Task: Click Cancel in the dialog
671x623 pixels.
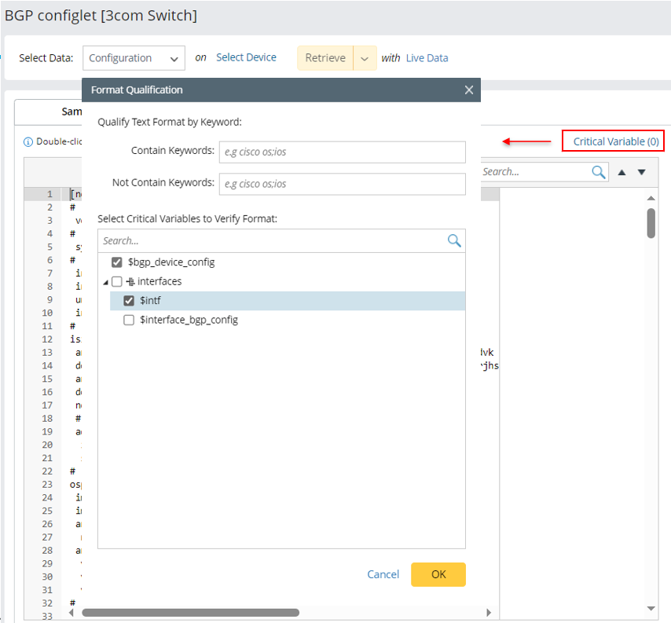Action: click(x=383, y=574)
